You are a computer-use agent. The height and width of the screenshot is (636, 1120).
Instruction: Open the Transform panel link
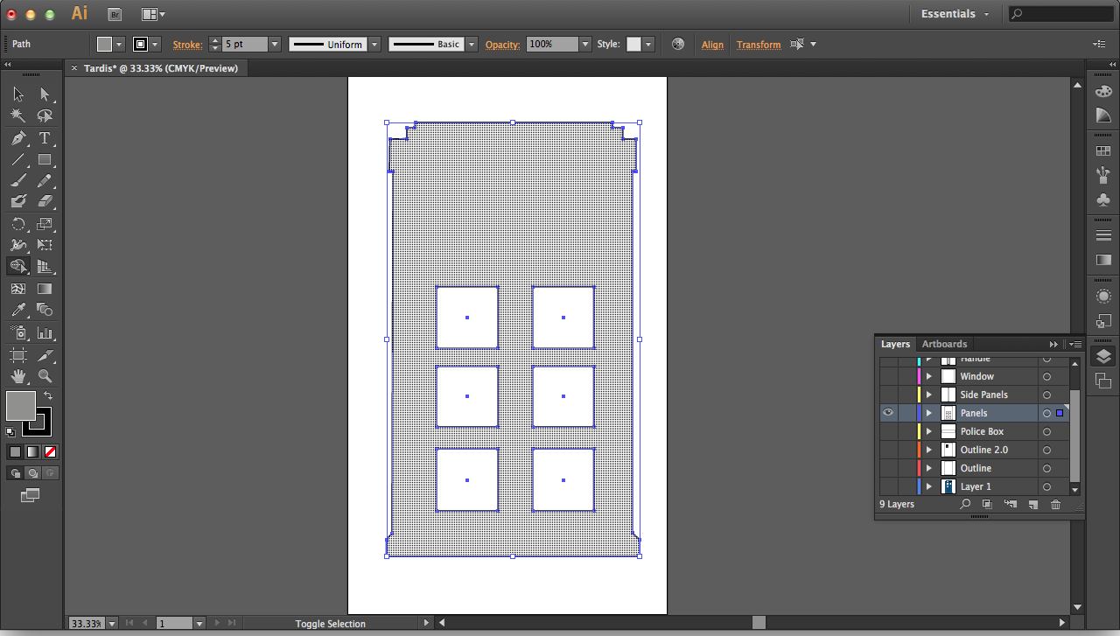click(x=759, y=45)
